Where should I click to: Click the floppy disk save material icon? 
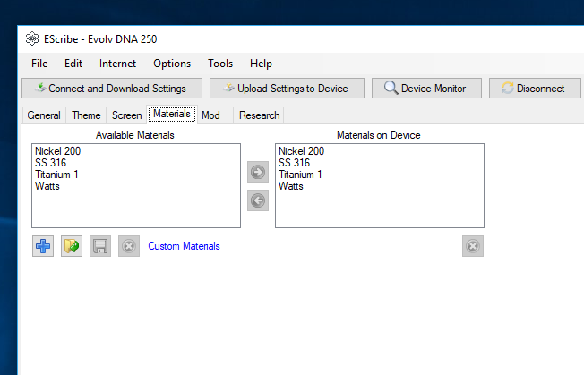[100, 247]
